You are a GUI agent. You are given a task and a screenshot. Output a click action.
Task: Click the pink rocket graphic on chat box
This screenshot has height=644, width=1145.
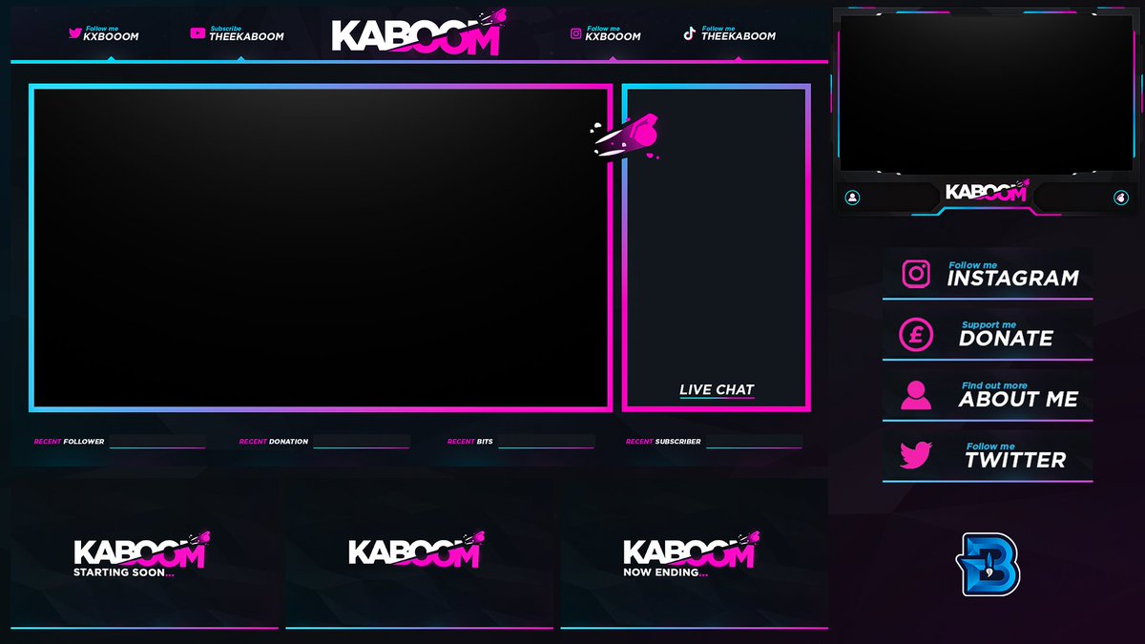(625, 135)
